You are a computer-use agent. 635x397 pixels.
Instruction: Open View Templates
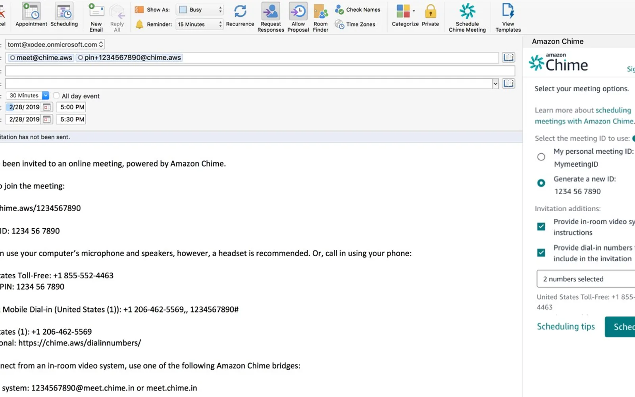tap(508, 17)
